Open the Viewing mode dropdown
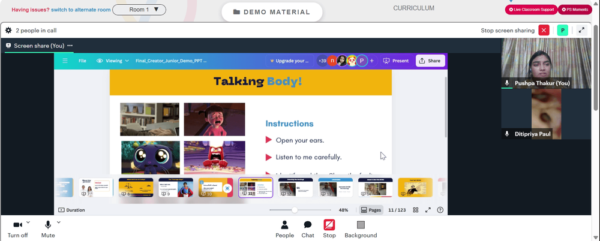The image size is (600, 241). click(113, 61)
